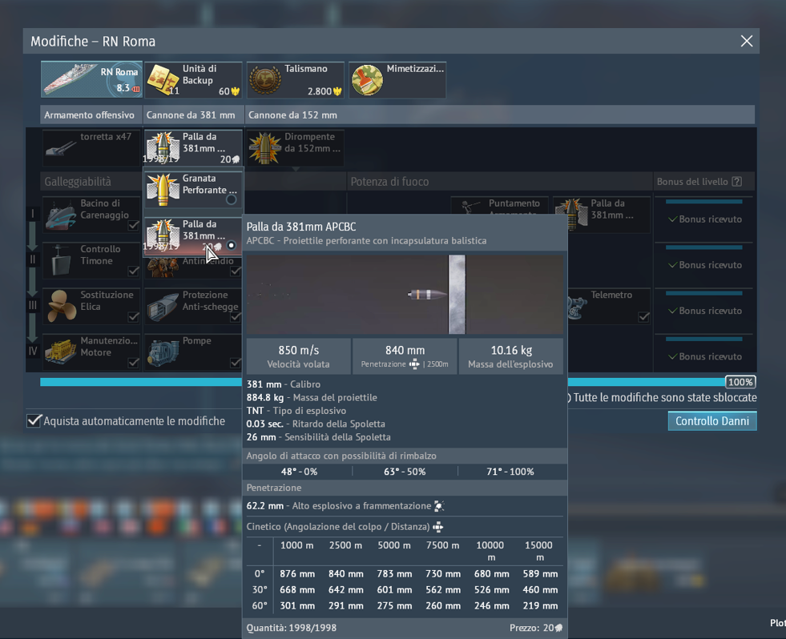Toggle Aquista automaticamente le modifiche checkbox

[x=34, y=420]
